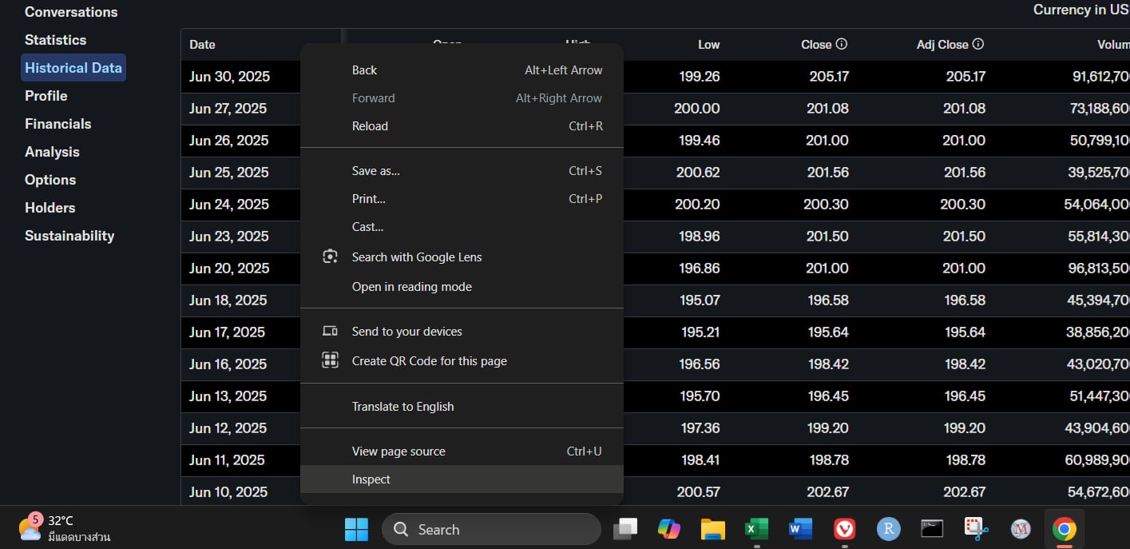Open the Holders section link
This screenshot has width=1130, height=549.
[x=50, y=208]
